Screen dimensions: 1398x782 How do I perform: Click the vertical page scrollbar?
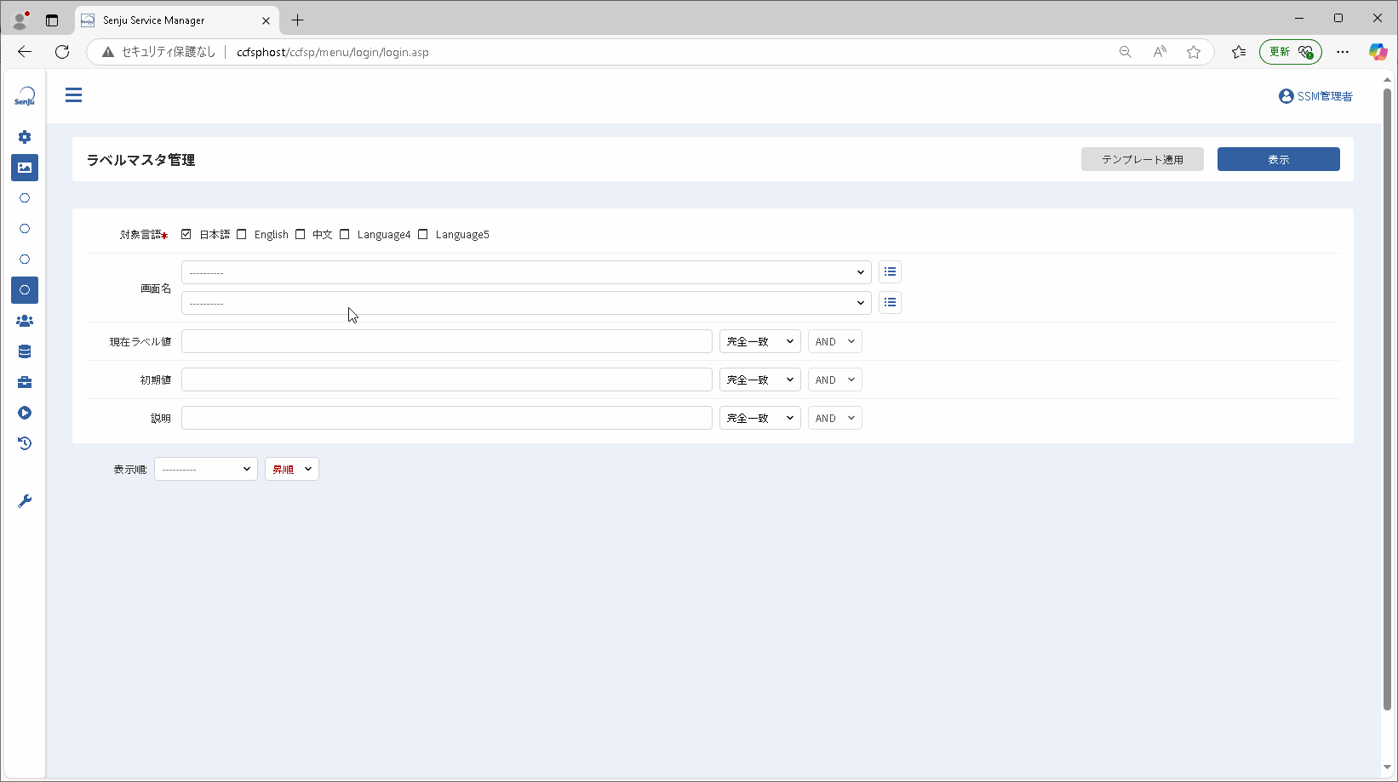[x=1387, y=399]
